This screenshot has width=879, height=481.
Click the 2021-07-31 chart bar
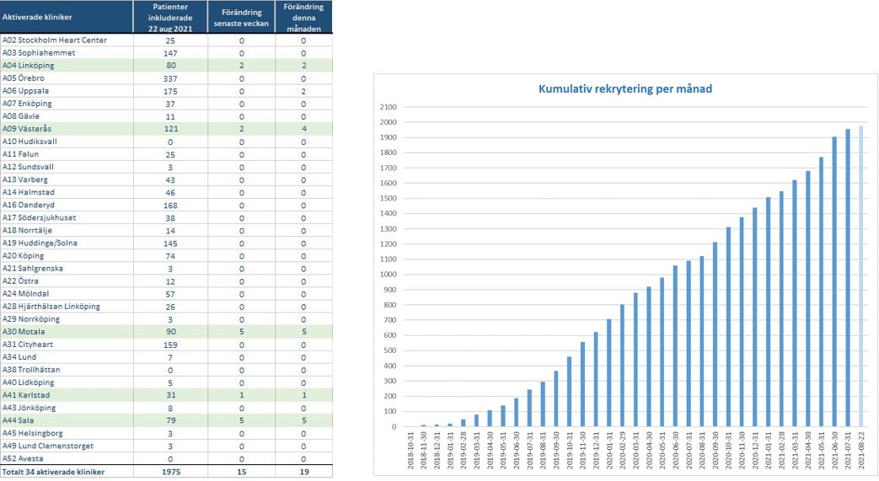click(x=848, y=278)
